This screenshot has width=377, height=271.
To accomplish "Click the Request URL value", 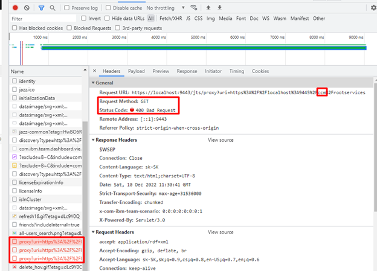I will coord(248,92).
